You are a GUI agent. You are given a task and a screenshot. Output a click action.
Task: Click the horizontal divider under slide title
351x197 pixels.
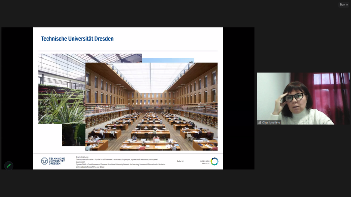[x=128, y=51]
